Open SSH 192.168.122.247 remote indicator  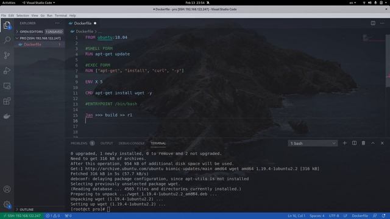[x=22, y=216]
